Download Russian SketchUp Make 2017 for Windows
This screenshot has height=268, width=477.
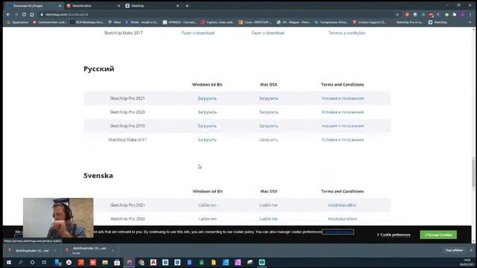point(207,140)
